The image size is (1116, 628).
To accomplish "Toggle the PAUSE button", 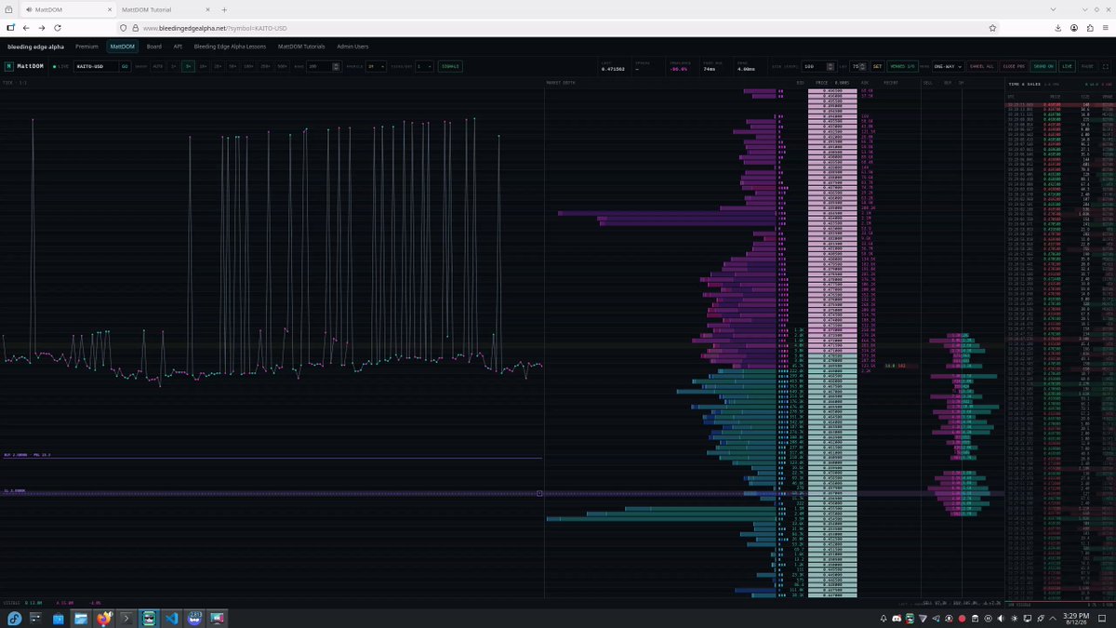I will click(x=1087, y=66).
